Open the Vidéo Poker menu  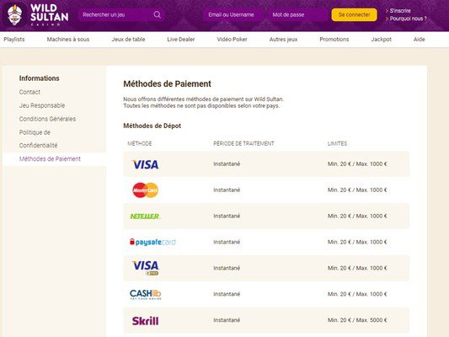(232, 40)
